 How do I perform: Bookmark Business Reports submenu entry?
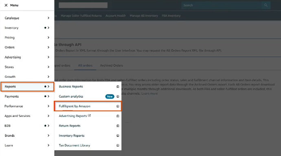[118, 87]
